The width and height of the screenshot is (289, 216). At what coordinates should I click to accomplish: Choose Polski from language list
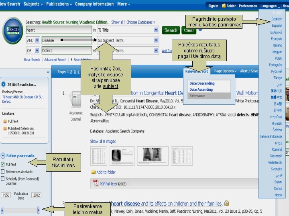tap(278, 58)
